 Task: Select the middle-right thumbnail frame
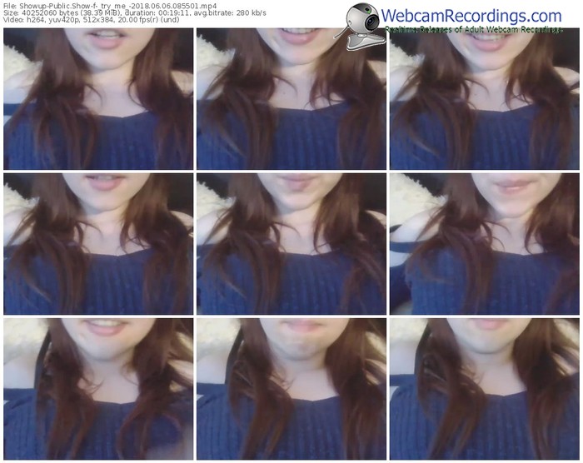[x=484, y=244]
